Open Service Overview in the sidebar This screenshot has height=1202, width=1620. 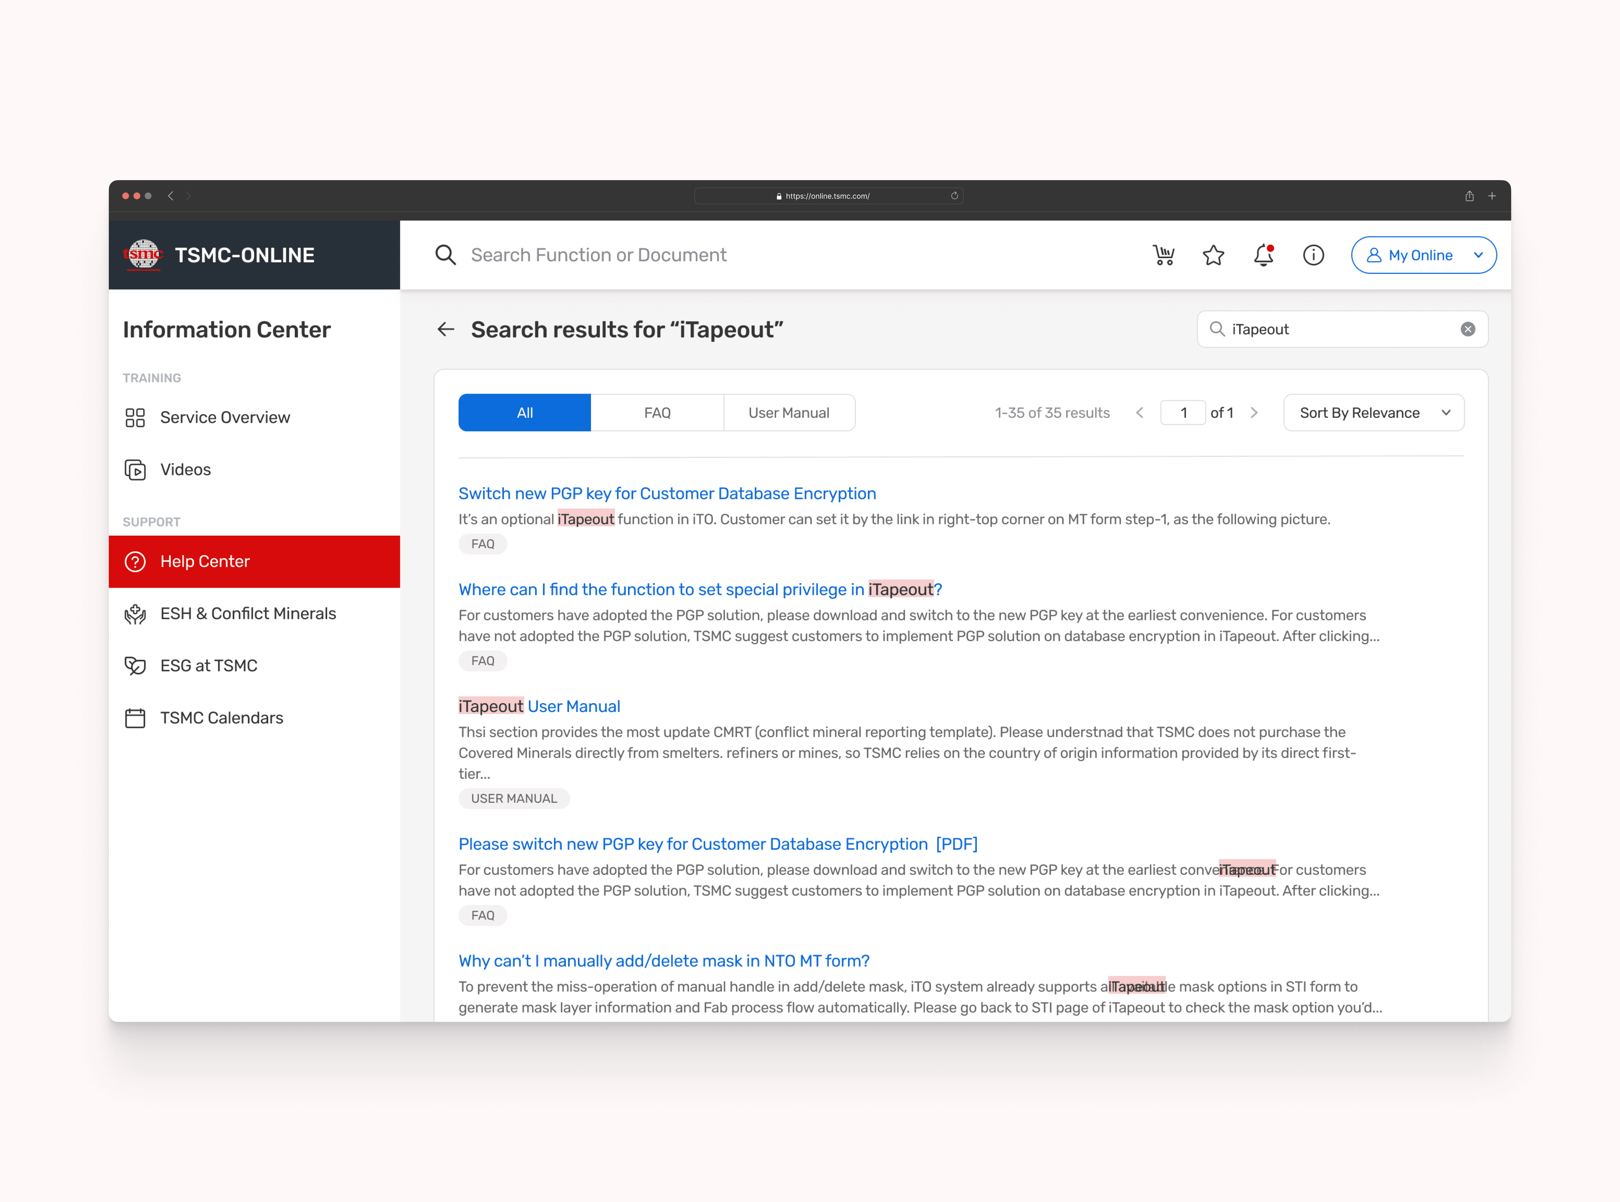pos(254,418)
